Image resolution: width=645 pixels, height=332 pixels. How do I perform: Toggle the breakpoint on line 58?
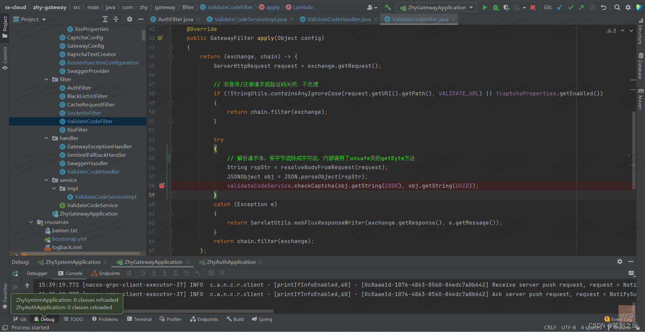[162, 186]
